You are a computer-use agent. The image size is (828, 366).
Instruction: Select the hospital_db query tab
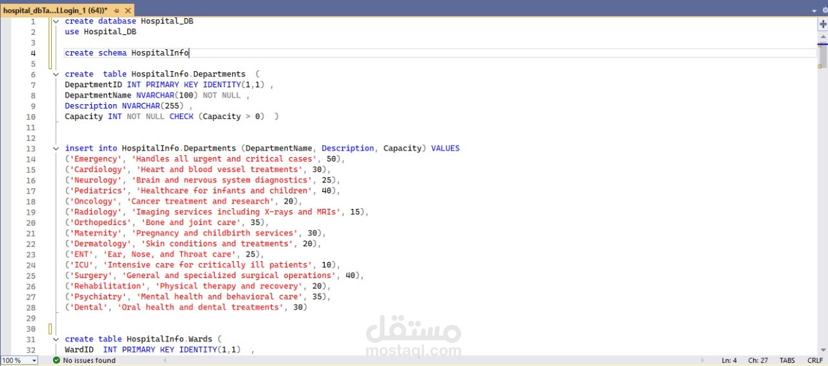55,10
